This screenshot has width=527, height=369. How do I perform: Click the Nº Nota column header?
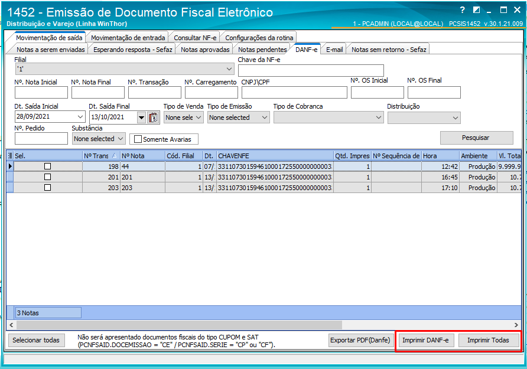coord(142,156)
